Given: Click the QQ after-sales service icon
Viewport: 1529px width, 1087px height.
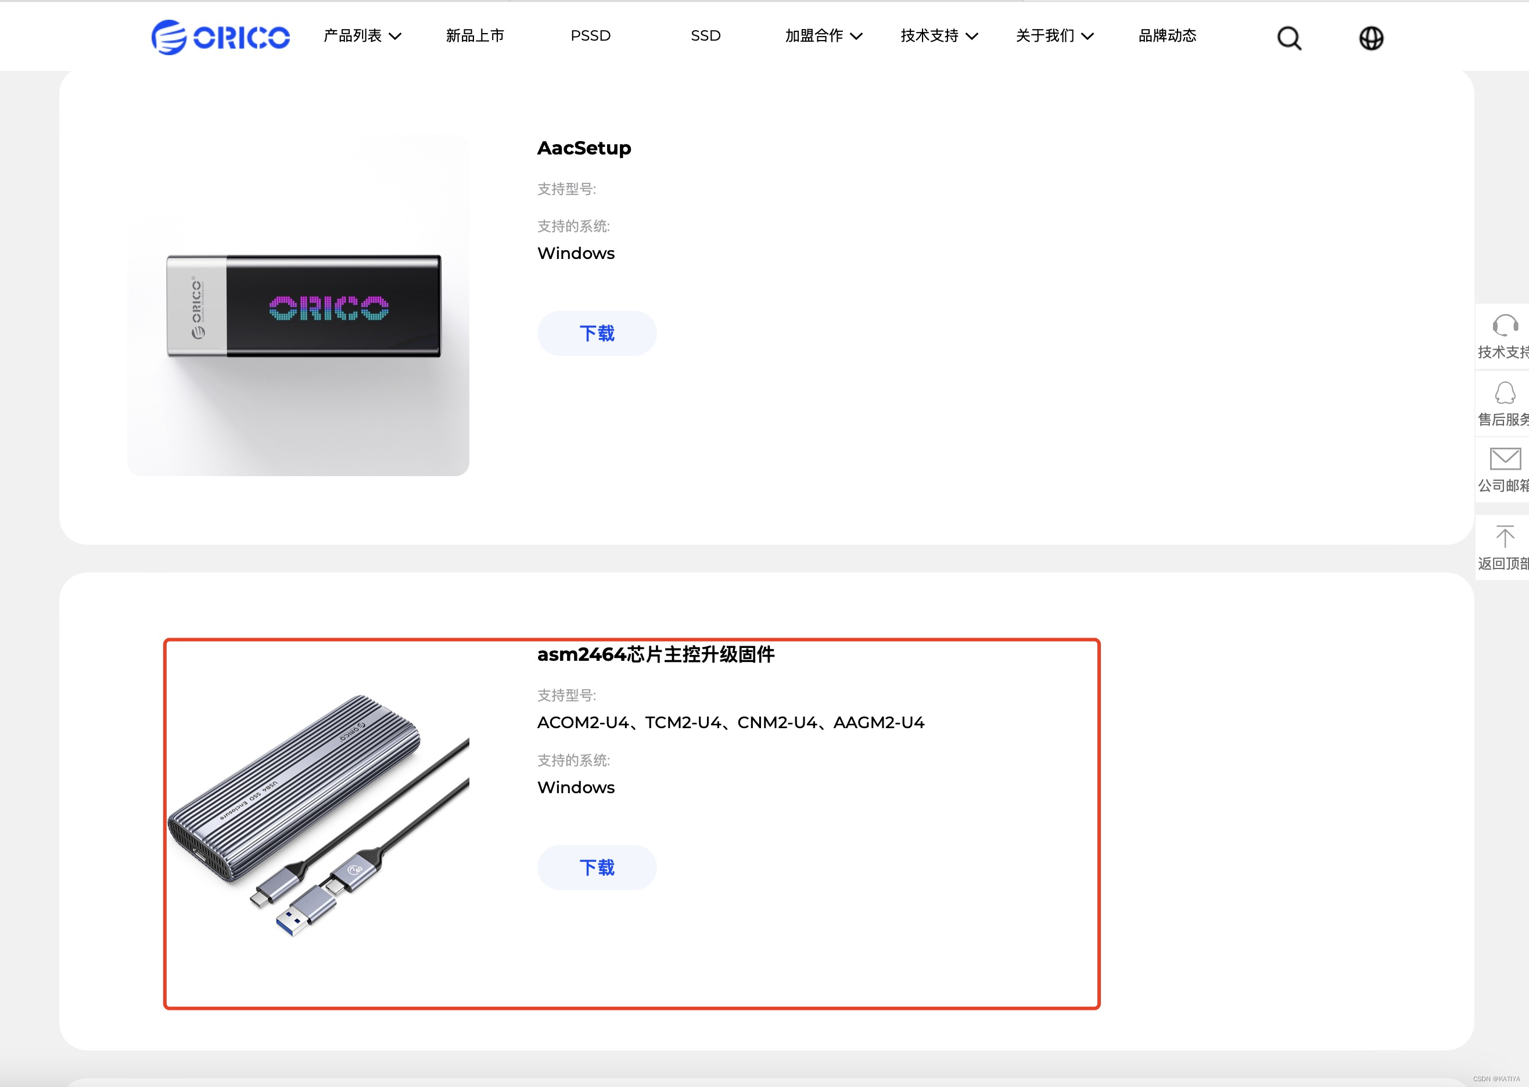Looking at the screenshot, I should (1504, 393).
